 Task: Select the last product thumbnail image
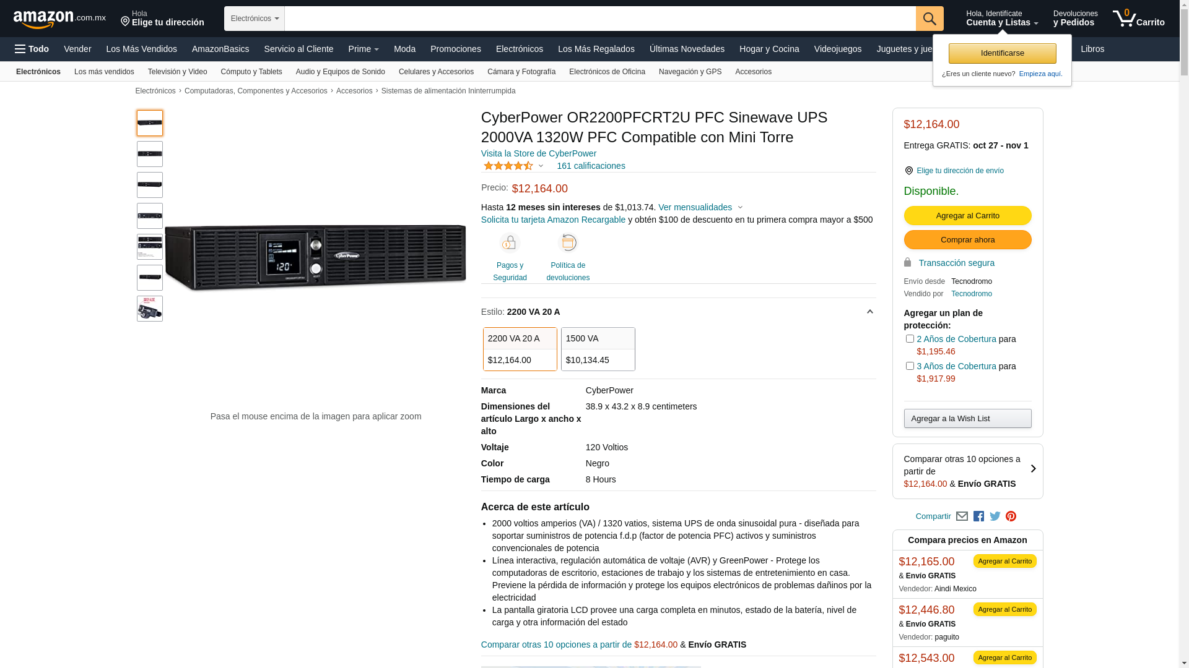click(x=150, y=309)
